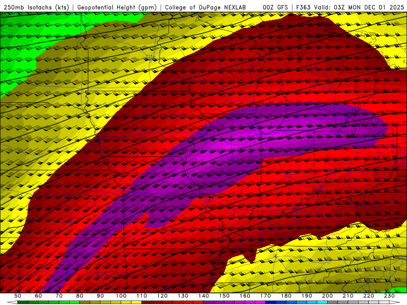Screen dimensions: 407x305
Task: Click the colorbar label '140'
Action: coord(203,296)
